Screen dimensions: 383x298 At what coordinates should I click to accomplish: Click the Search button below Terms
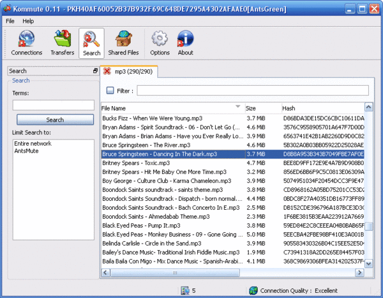[x=55, y=120]
